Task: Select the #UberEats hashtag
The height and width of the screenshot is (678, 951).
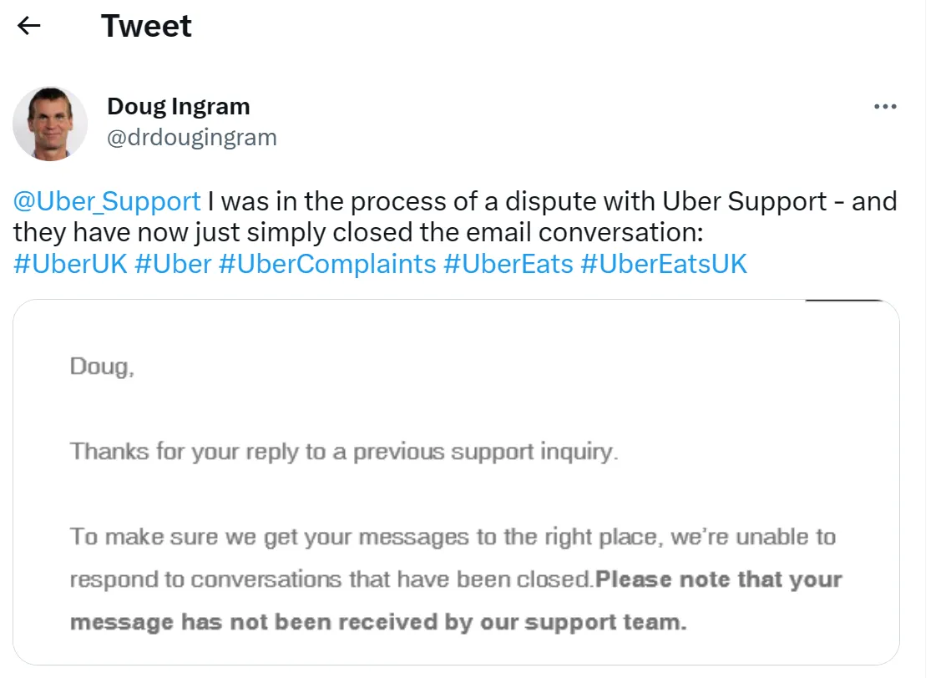Action: (508, 264)
